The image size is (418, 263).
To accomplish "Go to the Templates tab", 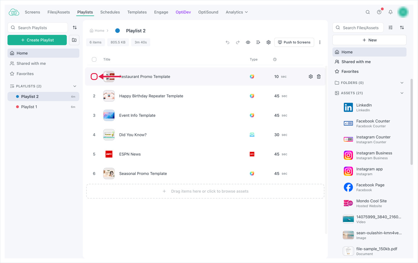I will 137,12.
